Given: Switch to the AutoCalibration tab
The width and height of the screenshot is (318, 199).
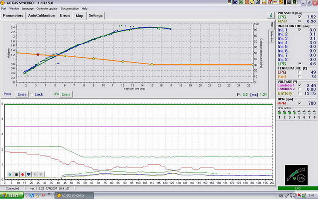Looking at the screenshot, I should pyautogui.click(x=42, y=15).
